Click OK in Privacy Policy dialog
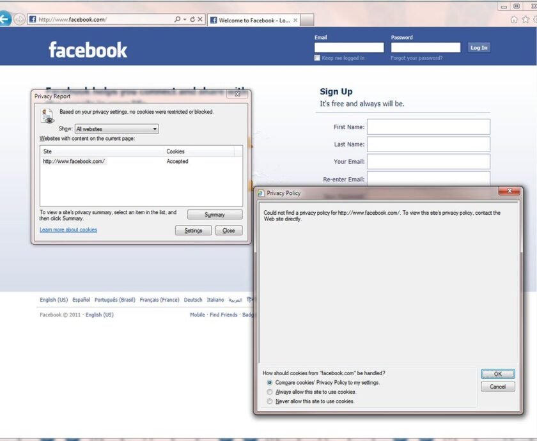The image size is (537, 441). pyautogui.click(x=497, y=374)
